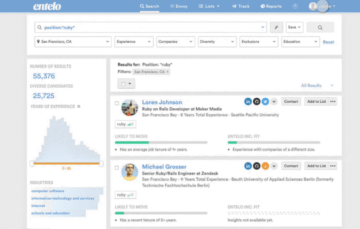Expand the Experience filter dropdown
This screenshot has width=360, height=229.
click(x=134, y=42)
